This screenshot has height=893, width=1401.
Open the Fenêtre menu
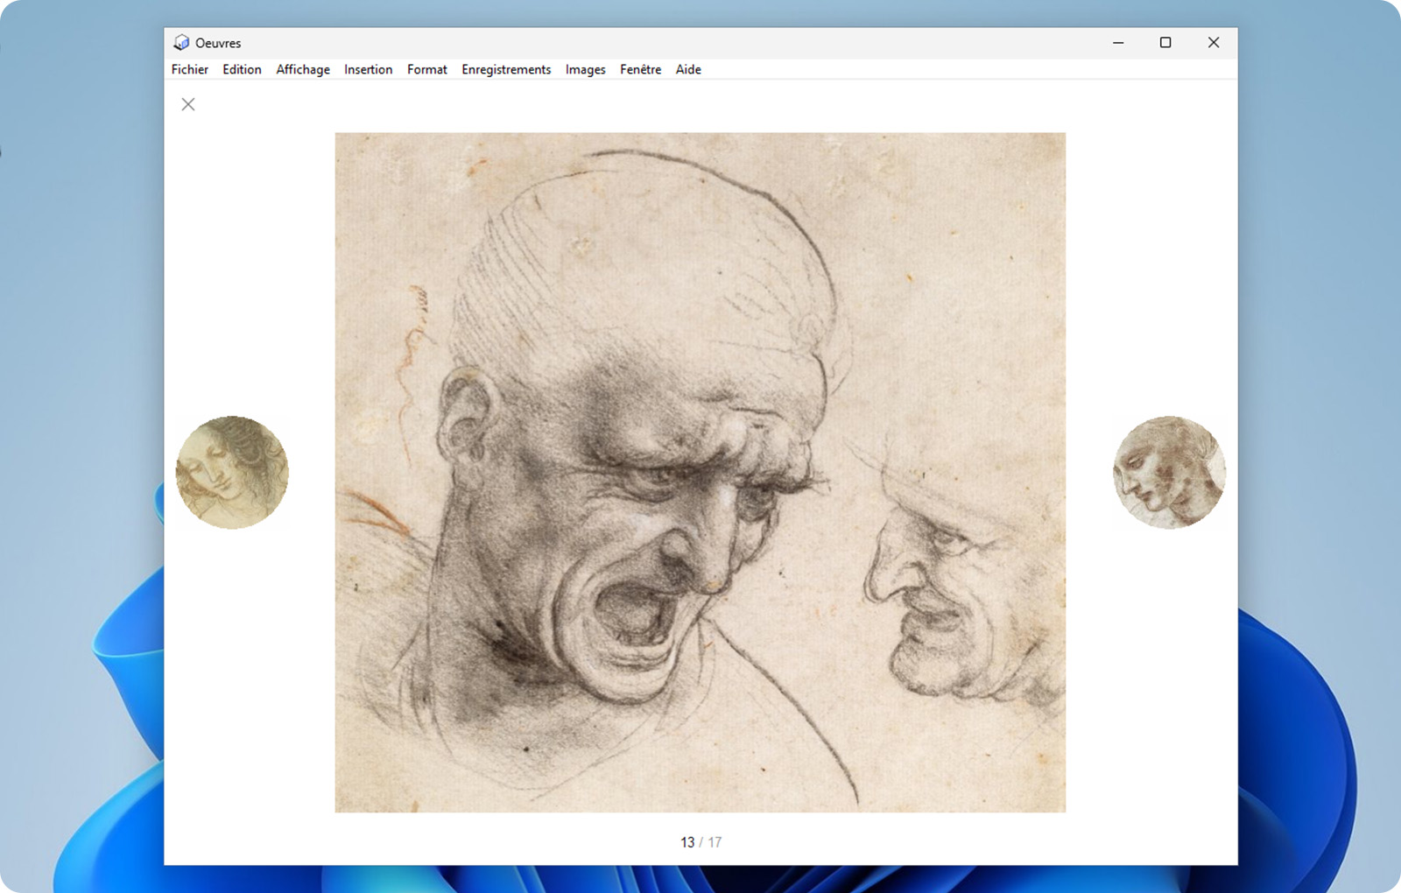(x=640, y=69)
